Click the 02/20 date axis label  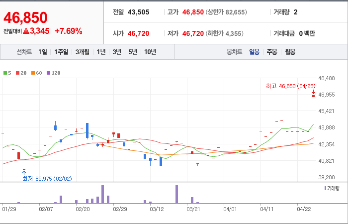[83, 209]
